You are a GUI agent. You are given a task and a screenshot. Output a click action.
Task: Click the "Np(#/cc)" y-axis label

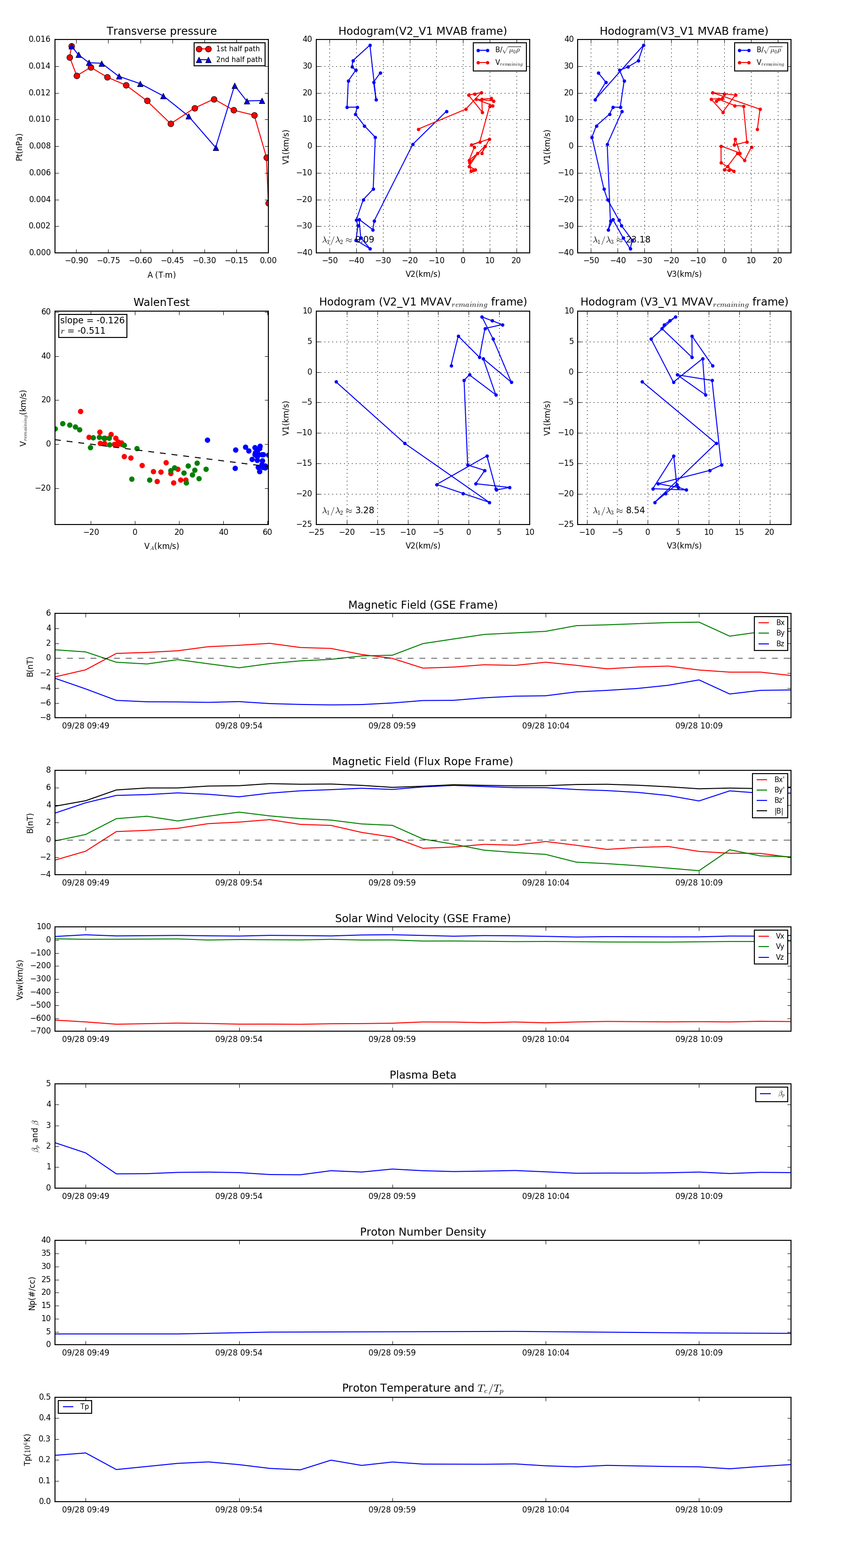click(x=32, y=1293)
